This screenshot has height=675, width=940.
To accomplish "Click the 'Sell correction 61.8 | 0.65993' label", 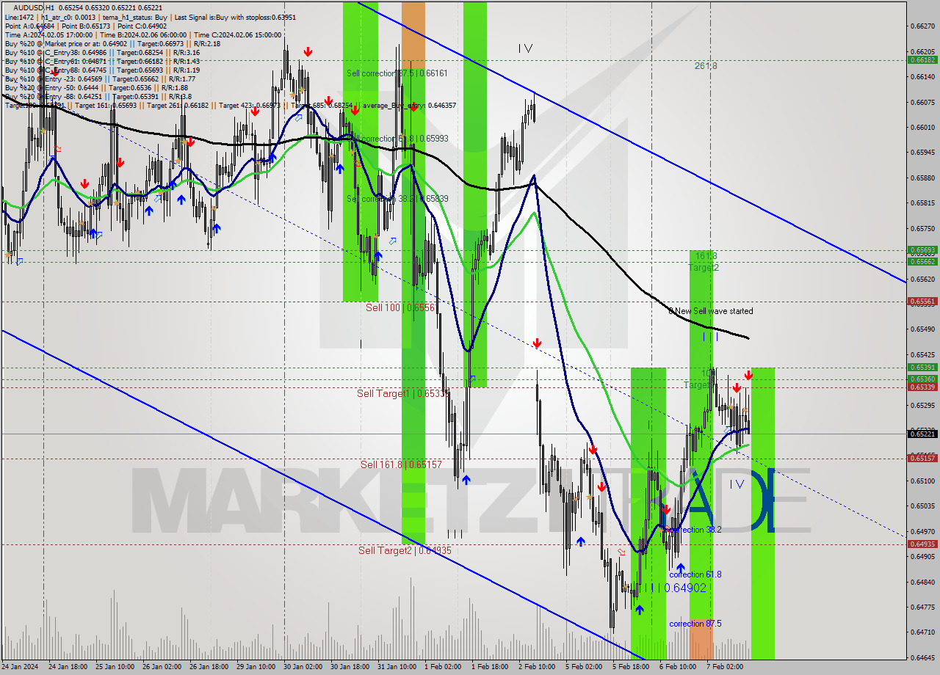I will [x=397, y=139].
